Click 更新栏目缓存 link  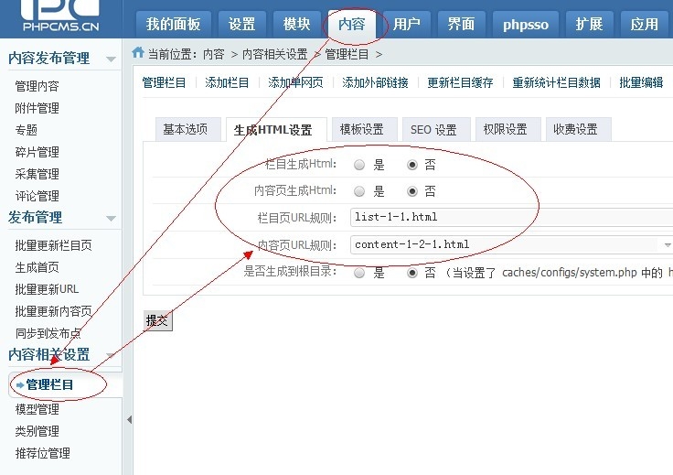tap(460, 82)
